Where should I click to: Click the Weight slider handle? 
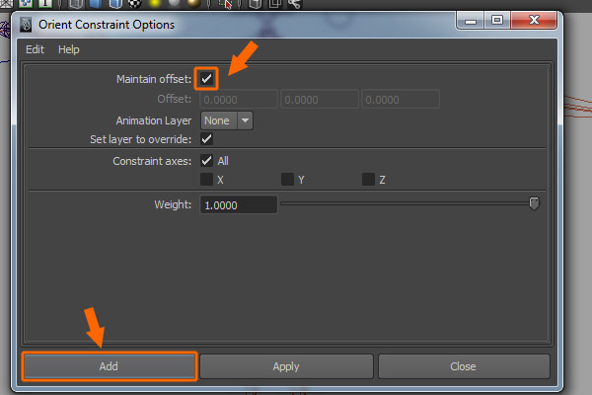point(534,203)
